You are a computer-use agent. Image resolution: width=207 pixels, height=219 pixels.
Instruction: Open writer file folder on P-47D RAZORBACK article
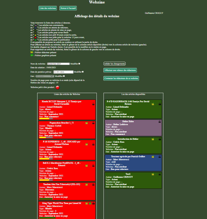pos(153,104)
